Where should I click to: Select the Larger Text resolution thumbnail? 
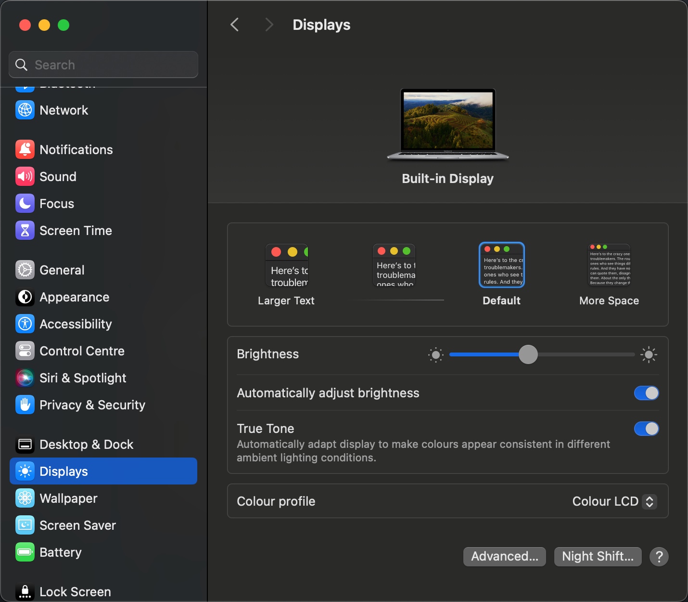(x=287, y=265)
